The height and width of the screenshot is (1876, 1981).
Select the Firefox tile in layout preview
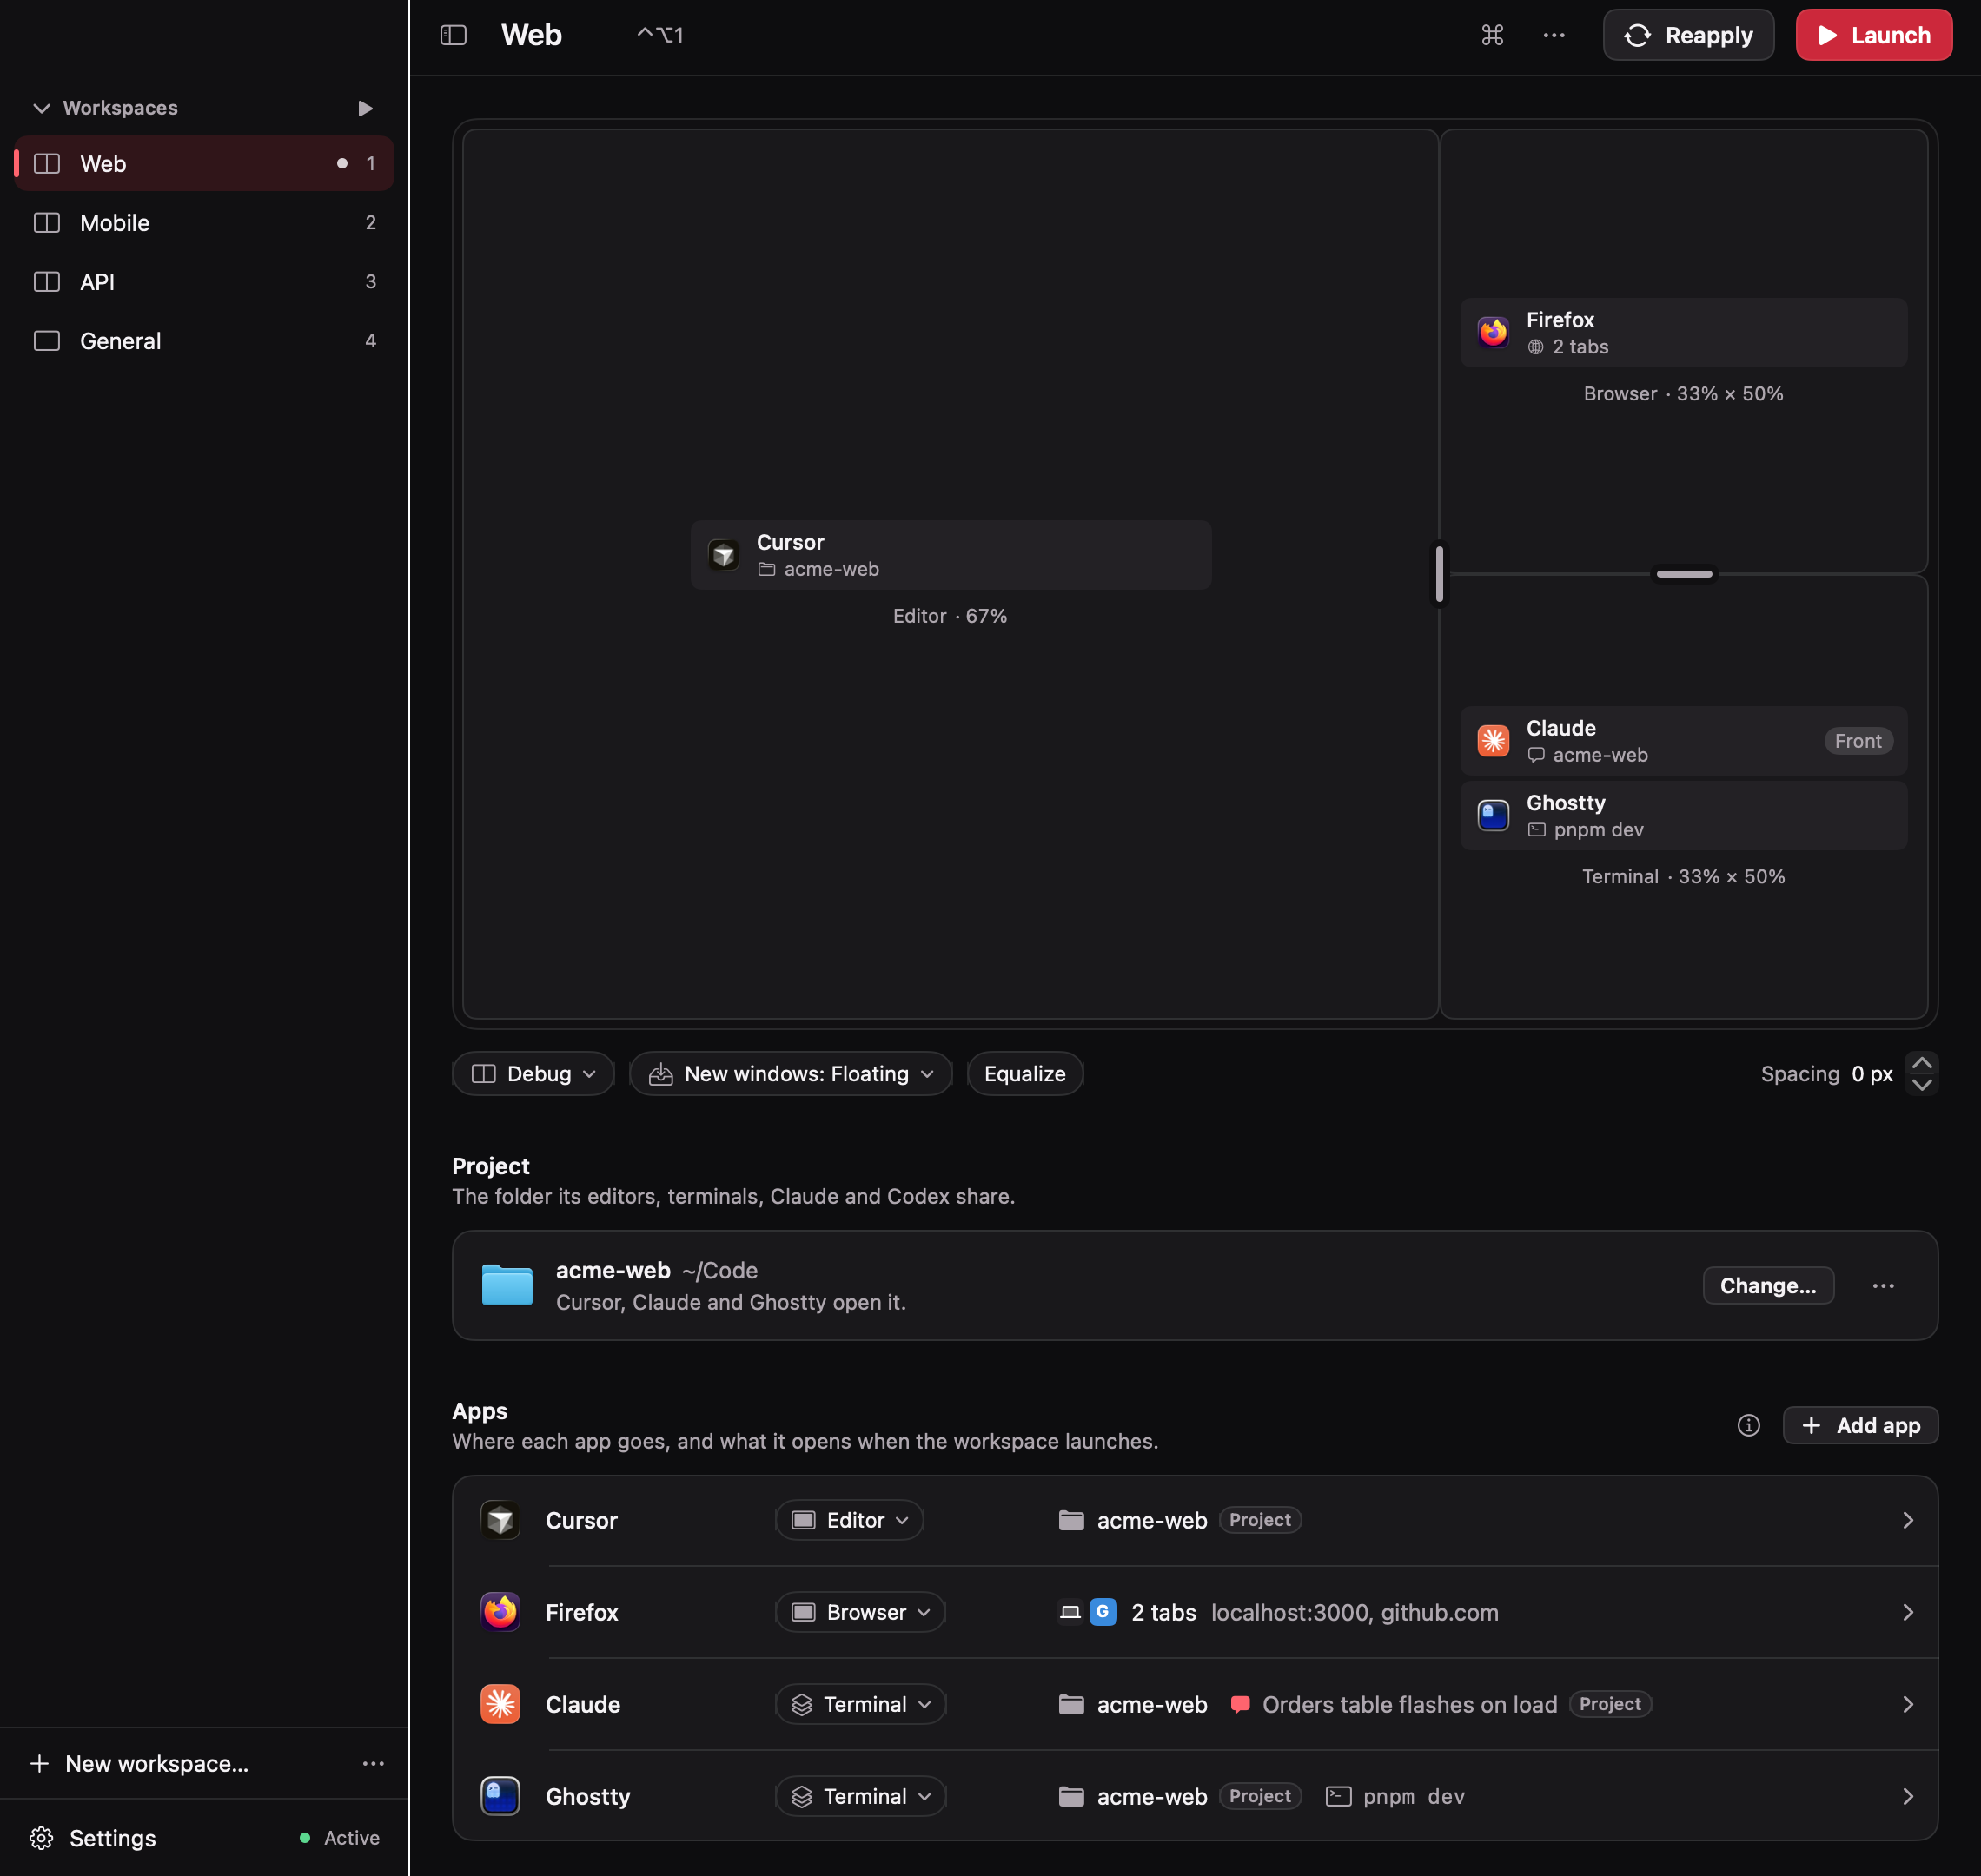(1683, 333)
